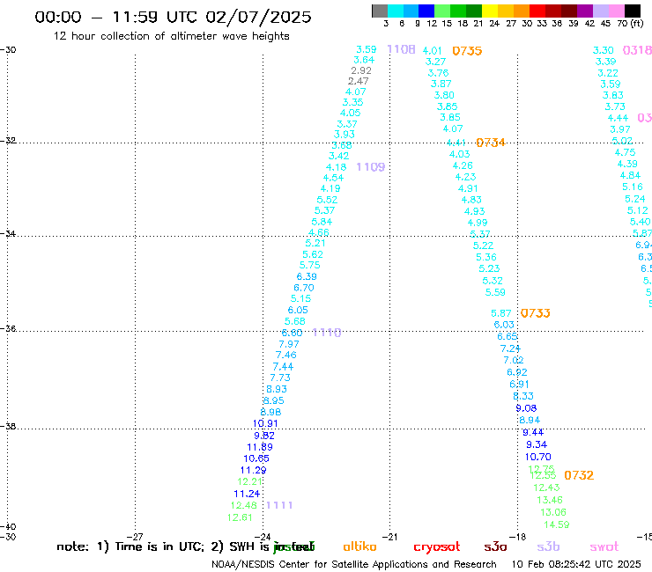Click the wave height value 5.24

click(x=635, y=199)
